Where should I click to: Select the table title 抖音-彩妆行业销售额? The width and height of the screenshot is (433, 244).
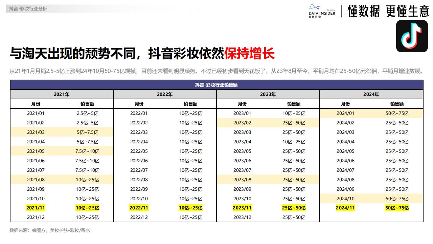point(216,85)
